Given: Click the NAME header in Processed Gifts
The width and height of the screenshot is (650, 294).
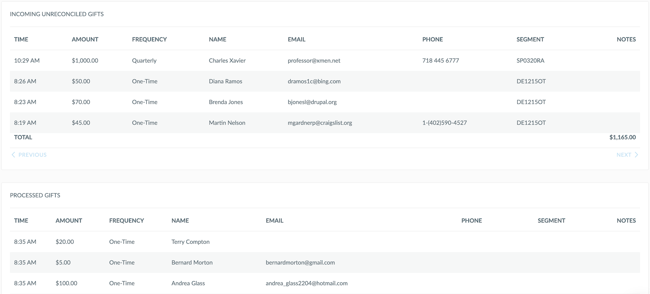Looking at the screenshot, I should (x=180, y=221).
